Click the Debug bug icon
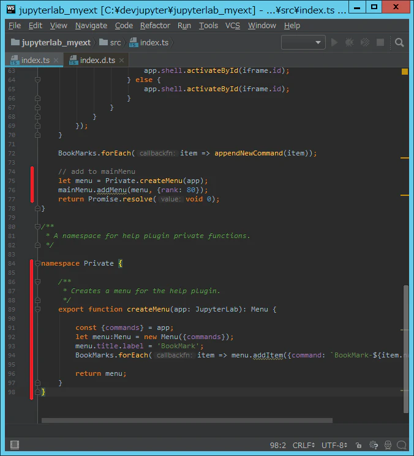 350,42
